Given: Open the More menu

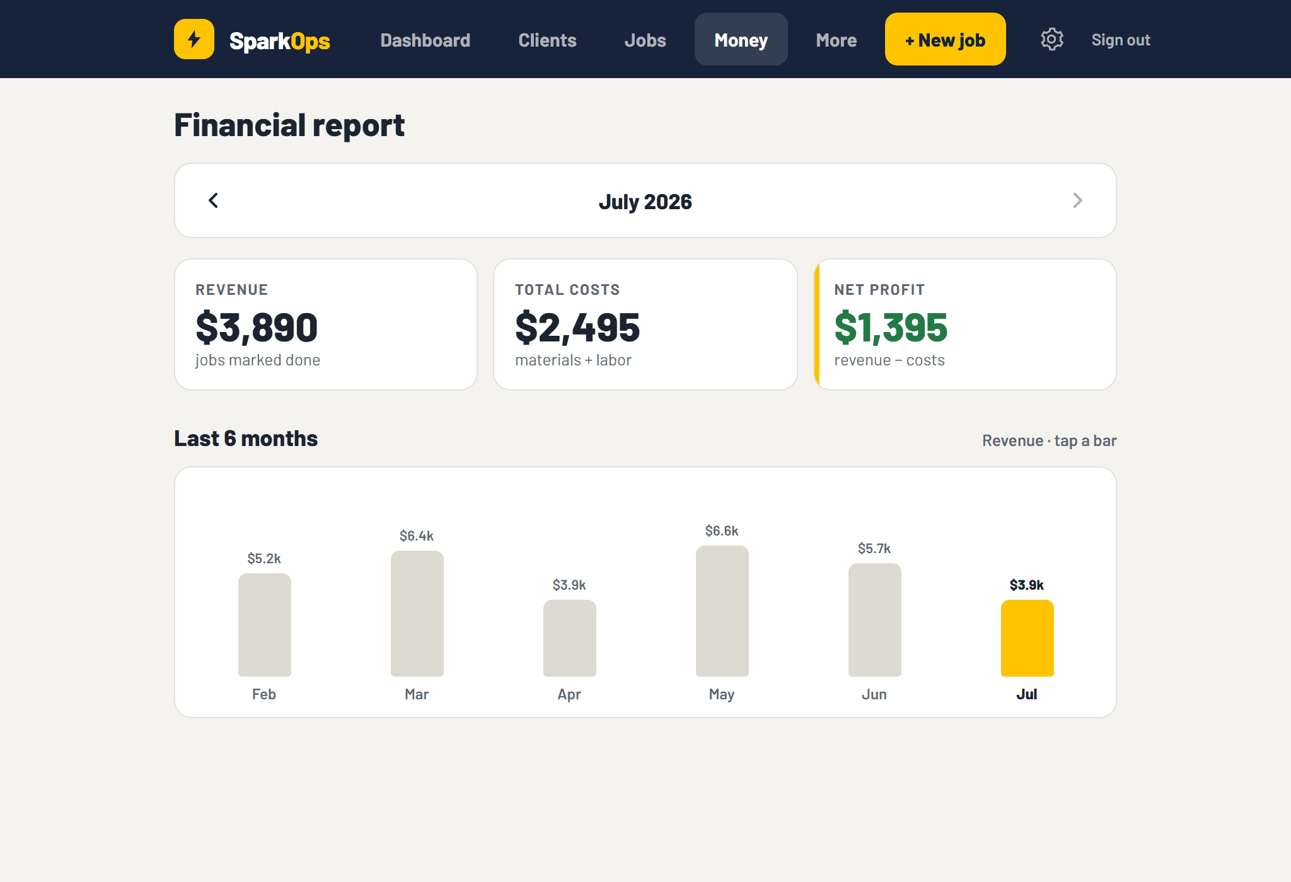Looking at the screenshot, I should (836, 40).
